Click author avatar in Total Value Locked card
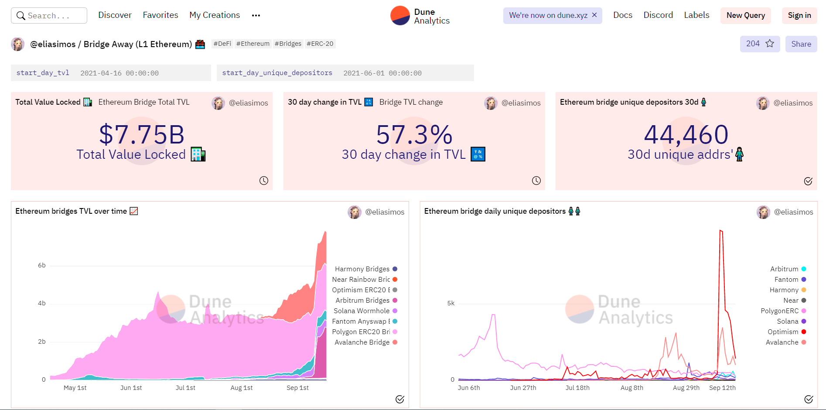The height and width of the screenshot is (410, 826). coord(218,103)
